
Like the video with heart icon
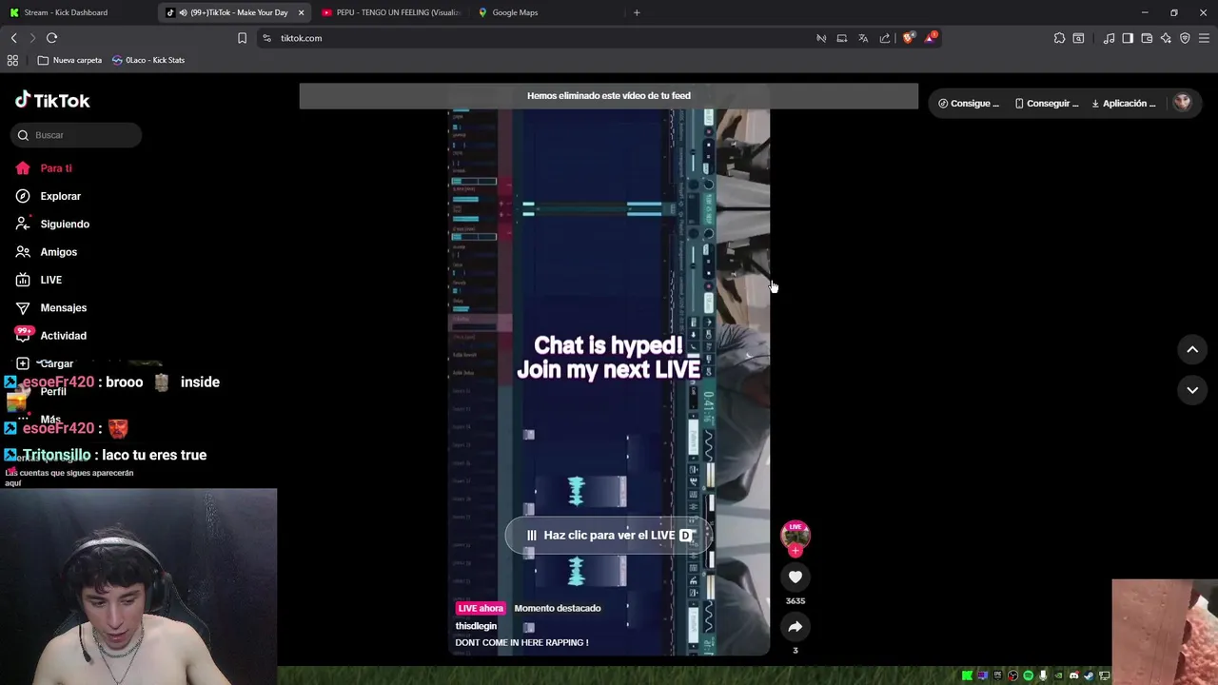[796, 577]
